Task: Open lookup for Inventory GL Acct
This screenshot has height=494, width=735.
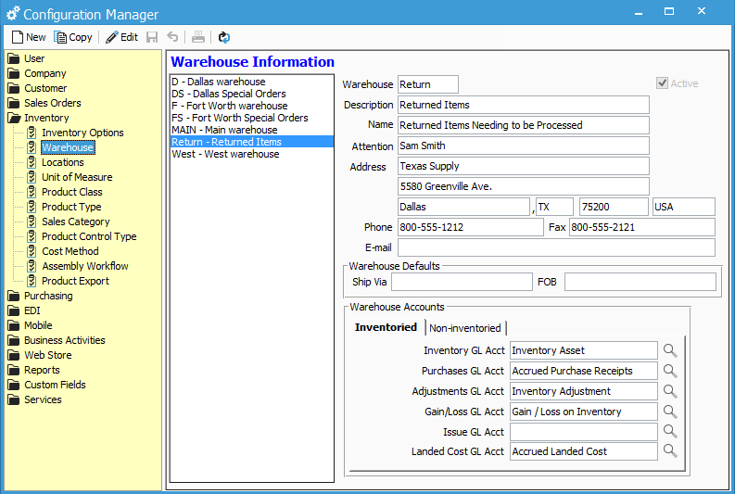Action: [x=670, y=350]
